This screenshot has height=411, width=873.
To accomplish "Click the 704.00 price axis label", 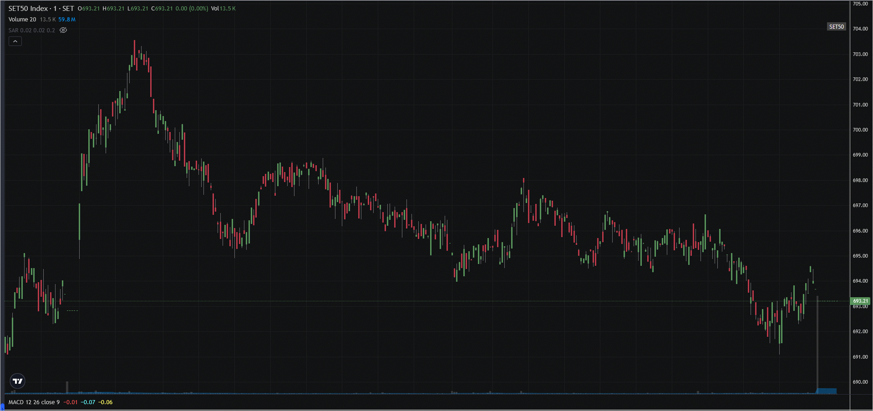I will [860, 29].
